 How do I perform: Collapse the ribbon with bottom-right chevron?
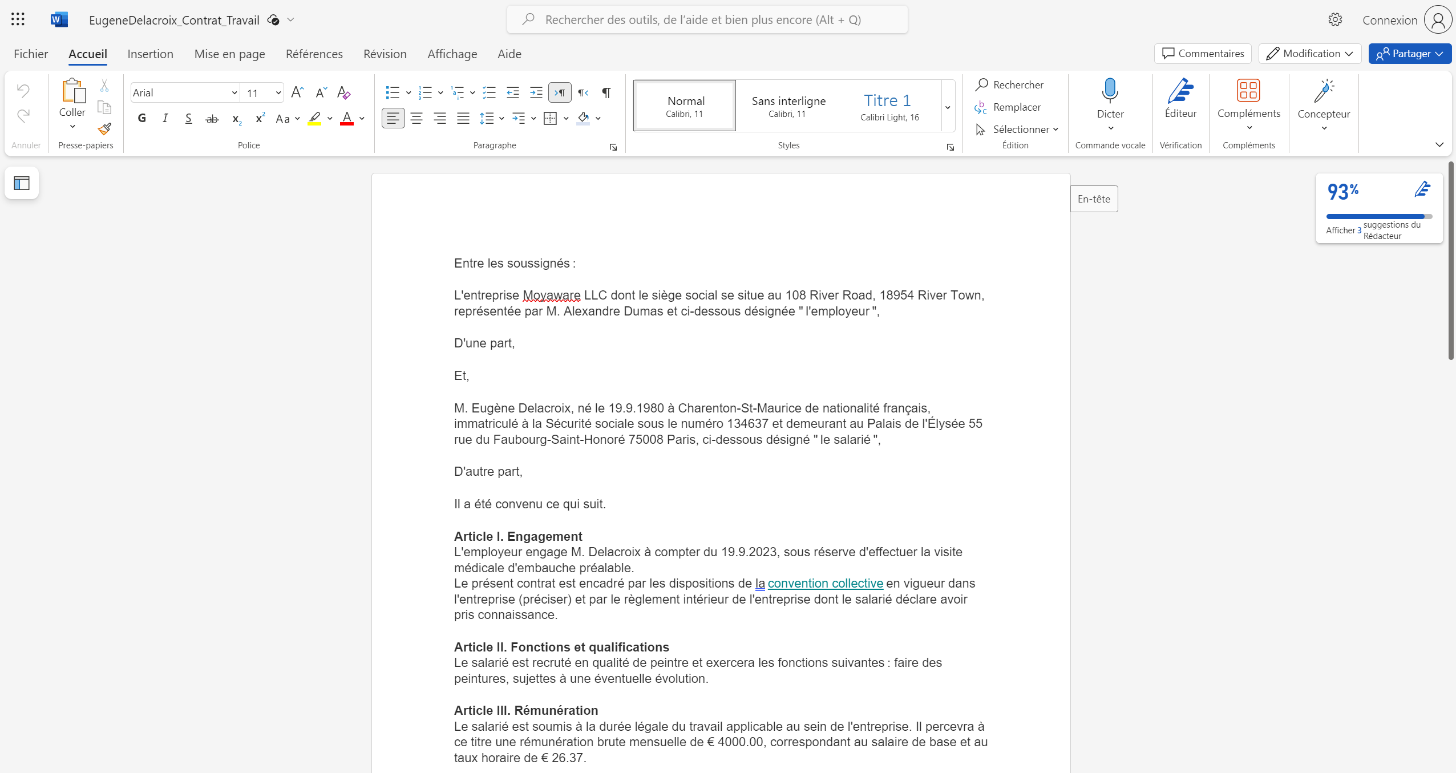tap(1439, 144)
